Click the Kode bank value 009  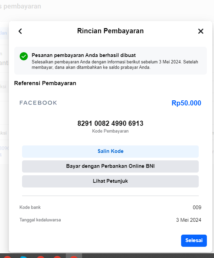click(x=197, y=207)
